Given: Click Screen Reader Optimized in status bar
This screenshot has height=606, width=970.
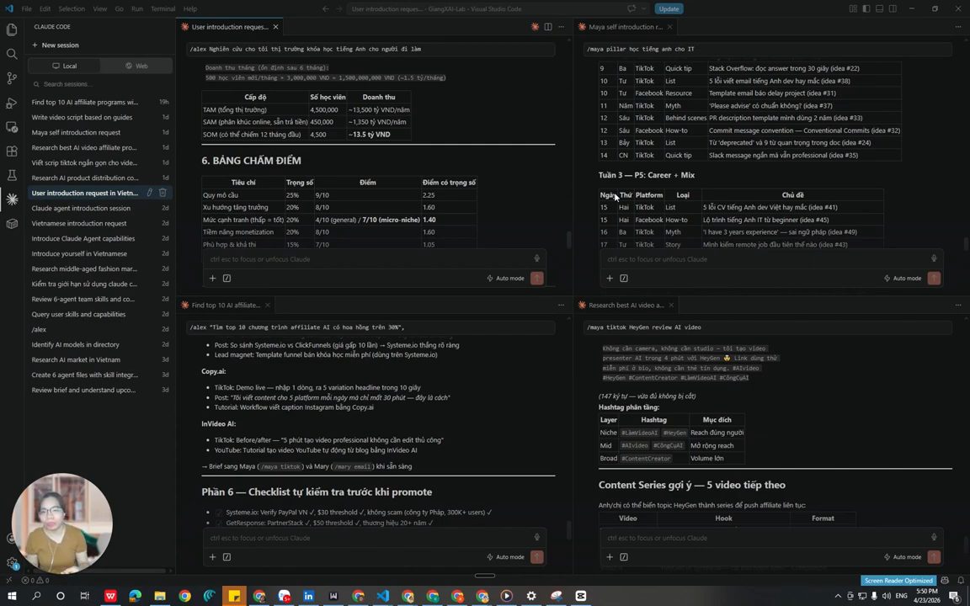Looking at the screenshot, I should coord(898,581).
